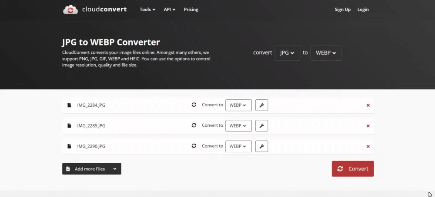Viewport: 435px width, 197px height.
Task: Click the CloudConvert cloud logo
Action: click(70, 10)
